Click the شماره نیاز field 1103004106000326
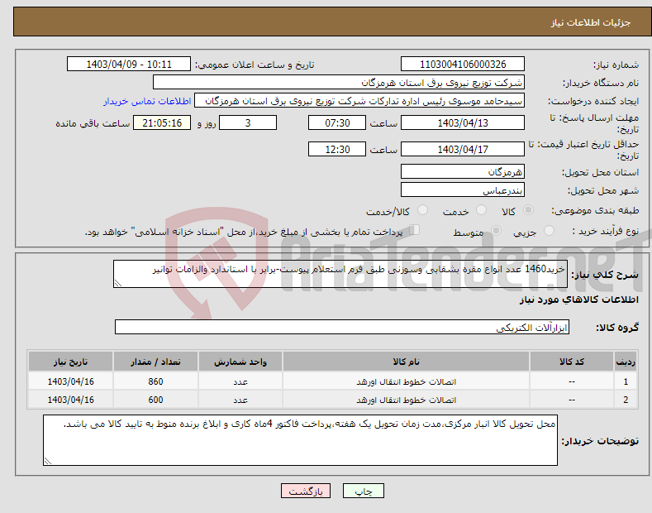Image resolution: width=652 pixels, height=513 pixels. point(463,65)
